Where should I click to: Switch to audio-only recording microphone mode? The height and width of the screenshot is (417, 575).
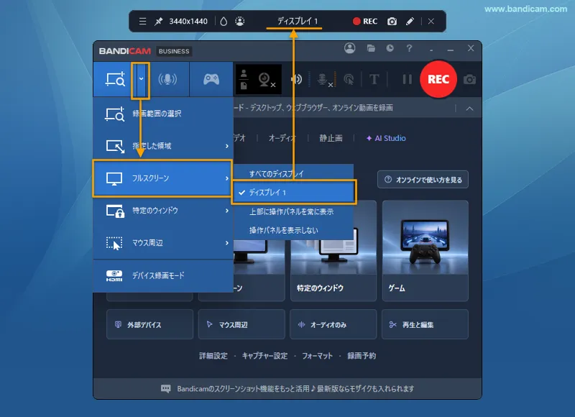tap(167, 79)
